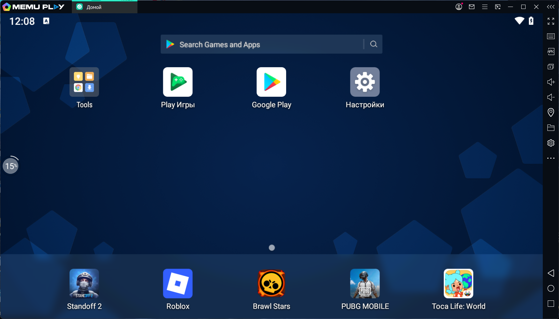This screenshot has width=559, height=319.
Task: Open Brawl Stars from the dock
Action: point(272,284)
